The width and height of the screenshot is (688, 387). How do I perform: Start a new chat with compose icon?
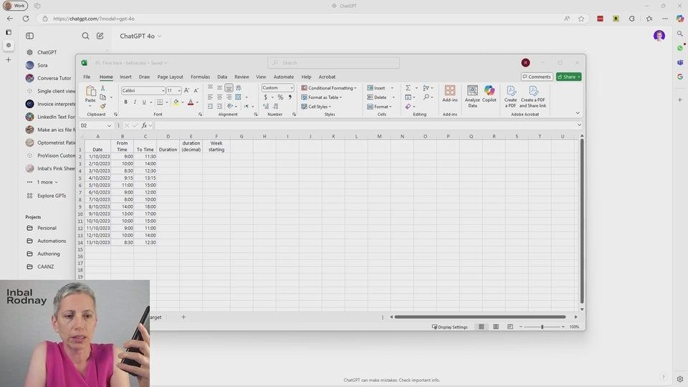point(100,36)
